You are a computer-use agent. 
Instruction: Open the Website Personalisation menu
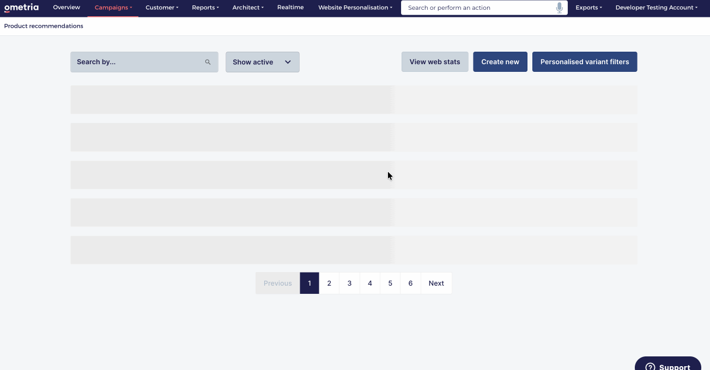(x=355, y=8)
